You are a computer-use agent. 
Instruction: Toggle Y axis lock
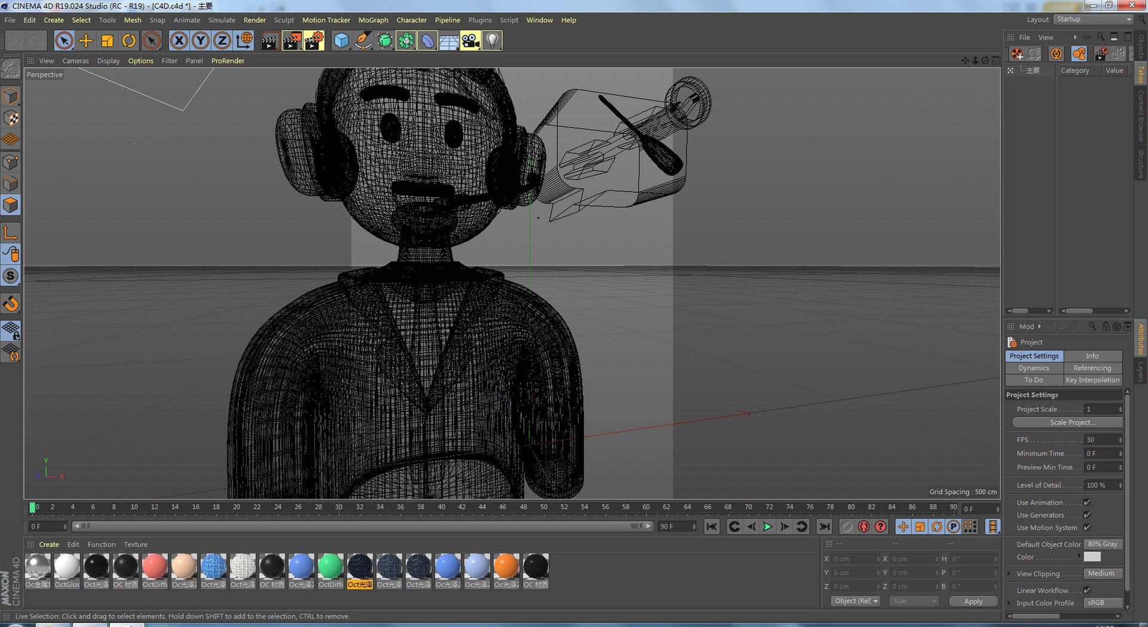point(200,41)
